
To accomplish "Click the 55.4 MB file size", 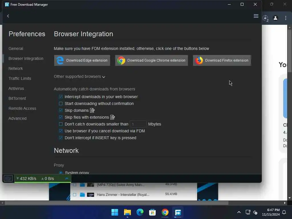I will tap(171, 194).
